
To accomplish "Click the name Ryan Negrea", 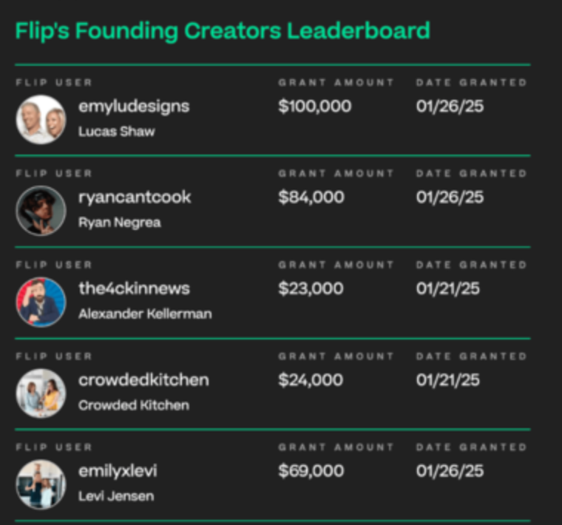I will click(119, 223).
